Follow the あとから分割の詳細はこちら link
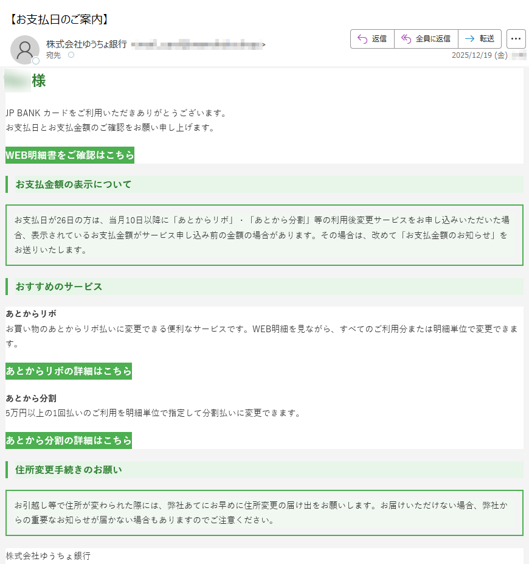529x564 pixels. (x=69, y=440)
